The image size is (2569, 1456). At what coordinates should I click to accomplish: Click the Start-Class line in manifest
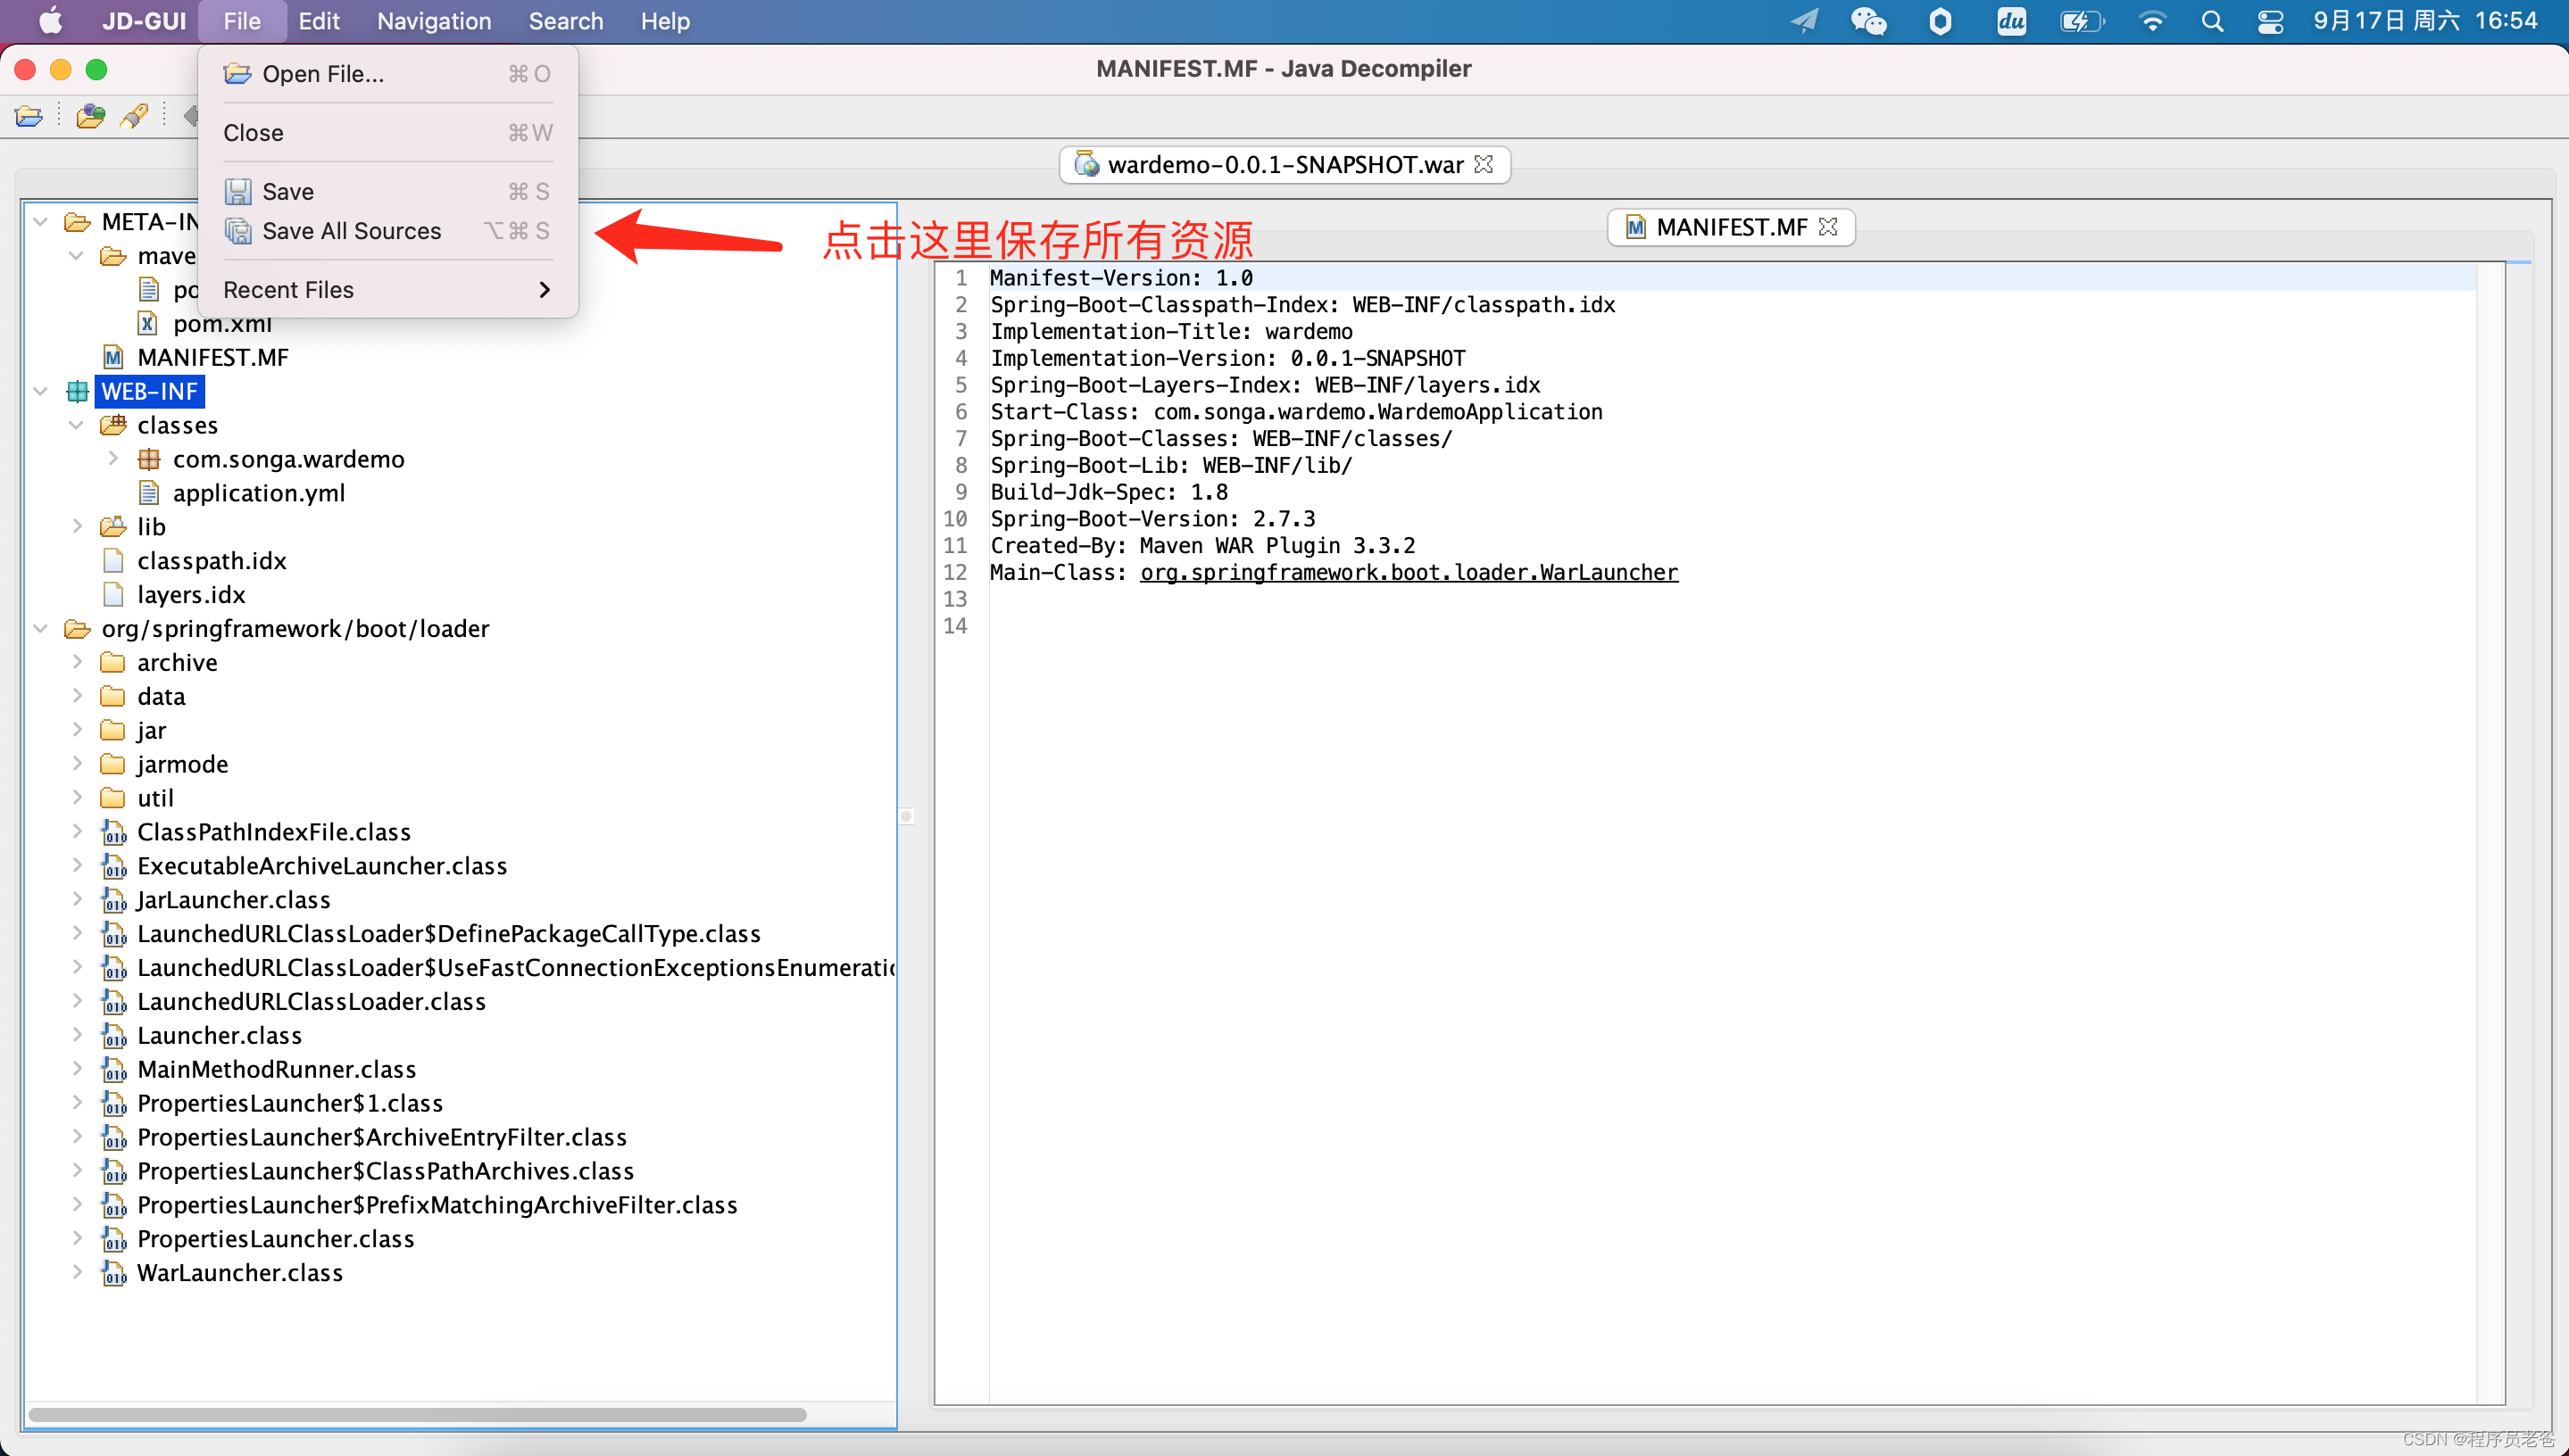(x=1296, y=412)
